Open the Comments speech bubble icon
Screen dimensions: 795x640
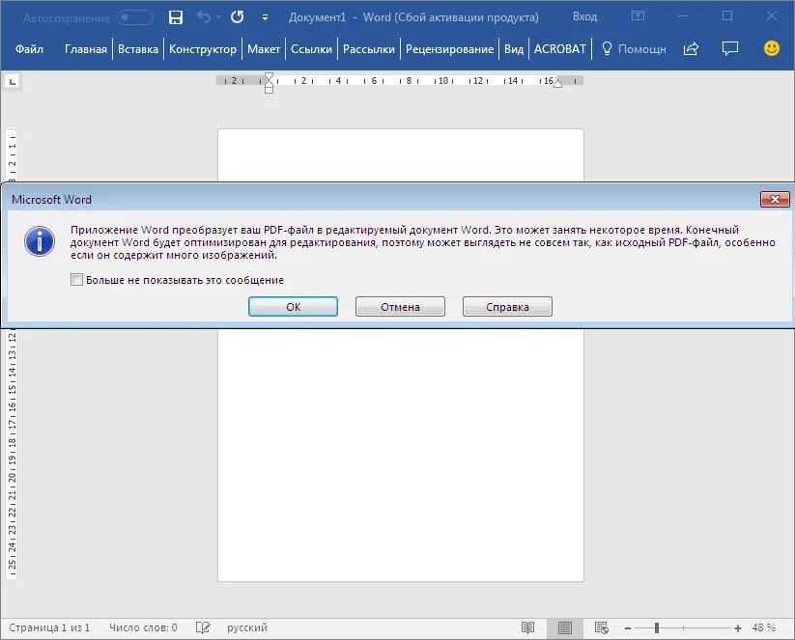click(729, 48)
